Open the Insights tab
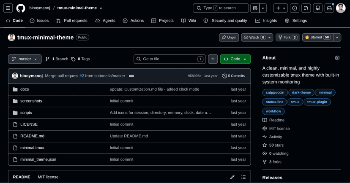350x183 pixels. pyautogui.click(x=266, y=21)
